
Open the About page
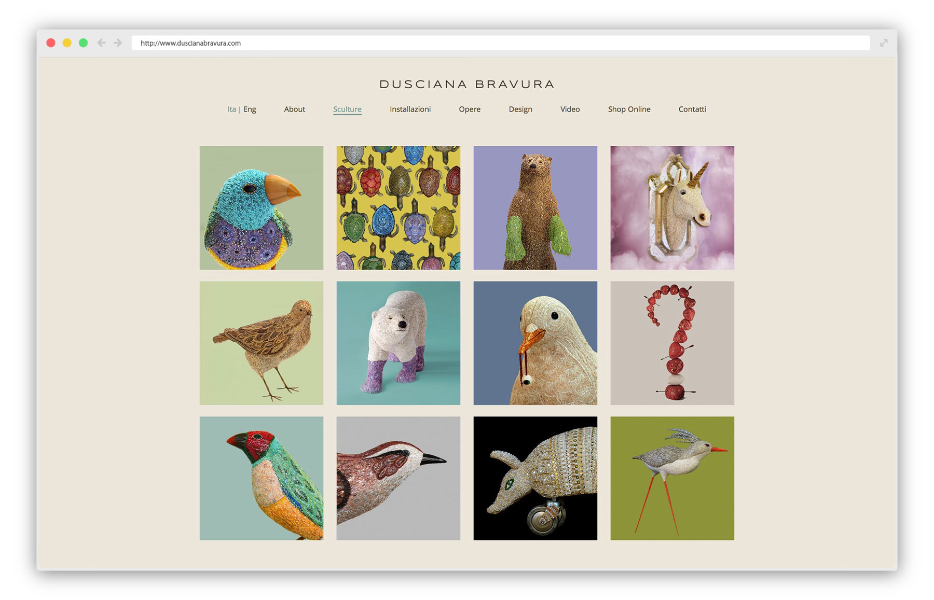pos(294,109)
